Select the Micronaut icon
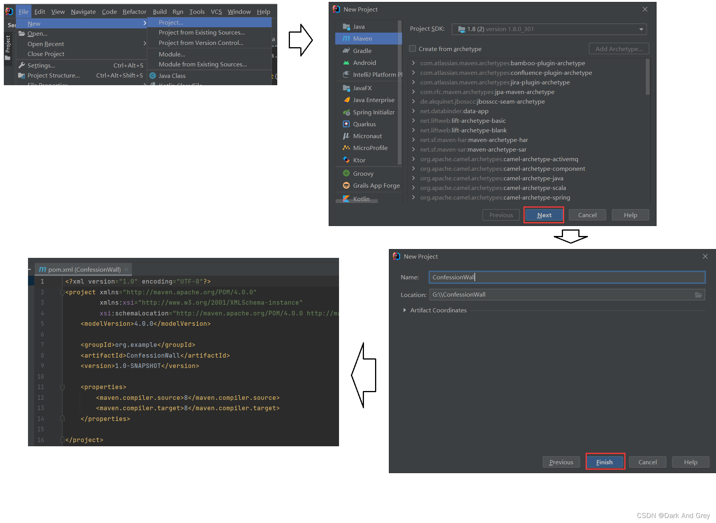 pos(346,136)
